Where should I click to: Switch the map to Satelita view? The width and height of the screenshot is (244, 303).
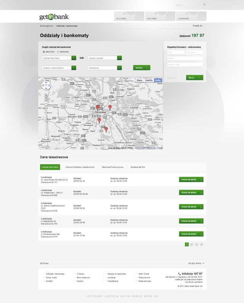click(149, 80)
